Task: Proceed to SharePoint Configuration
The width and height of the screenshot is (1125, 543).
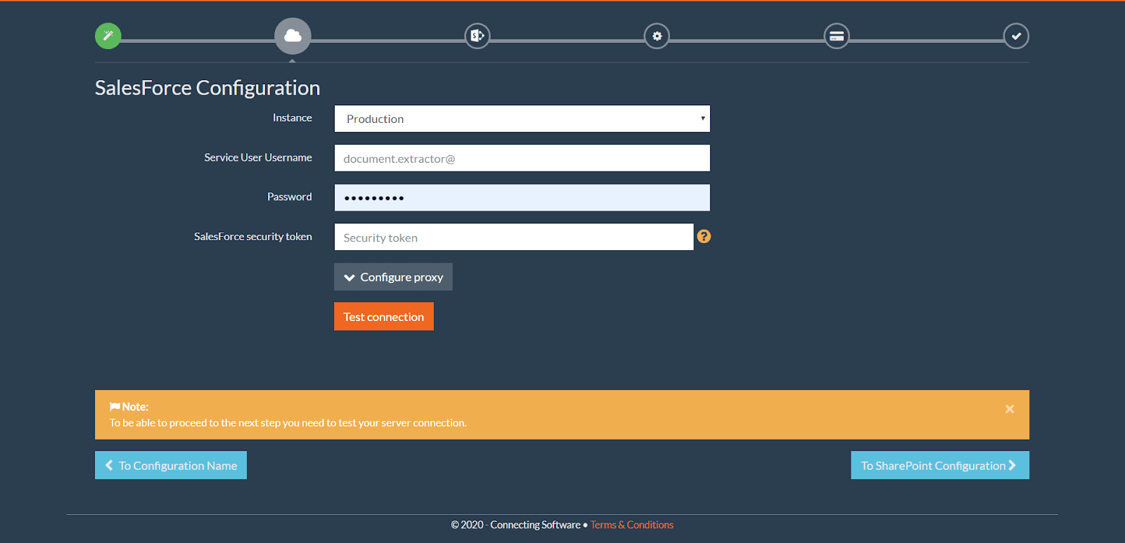Action: coord(940,465)
